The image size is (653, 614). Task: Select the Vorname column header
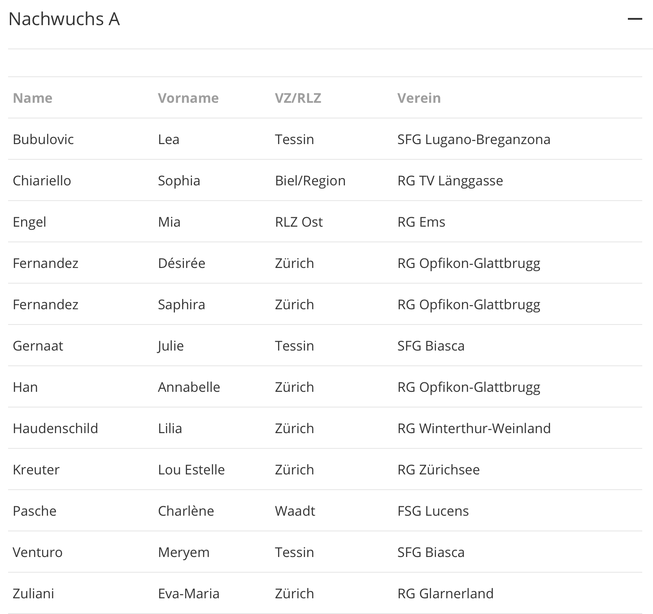tap(188, 98)
